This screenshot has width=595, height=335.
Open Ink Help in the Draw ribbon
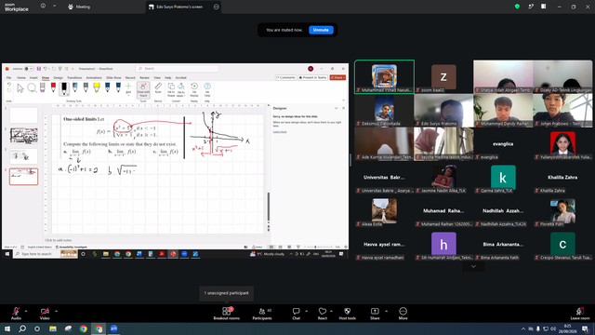click(207, 89)
